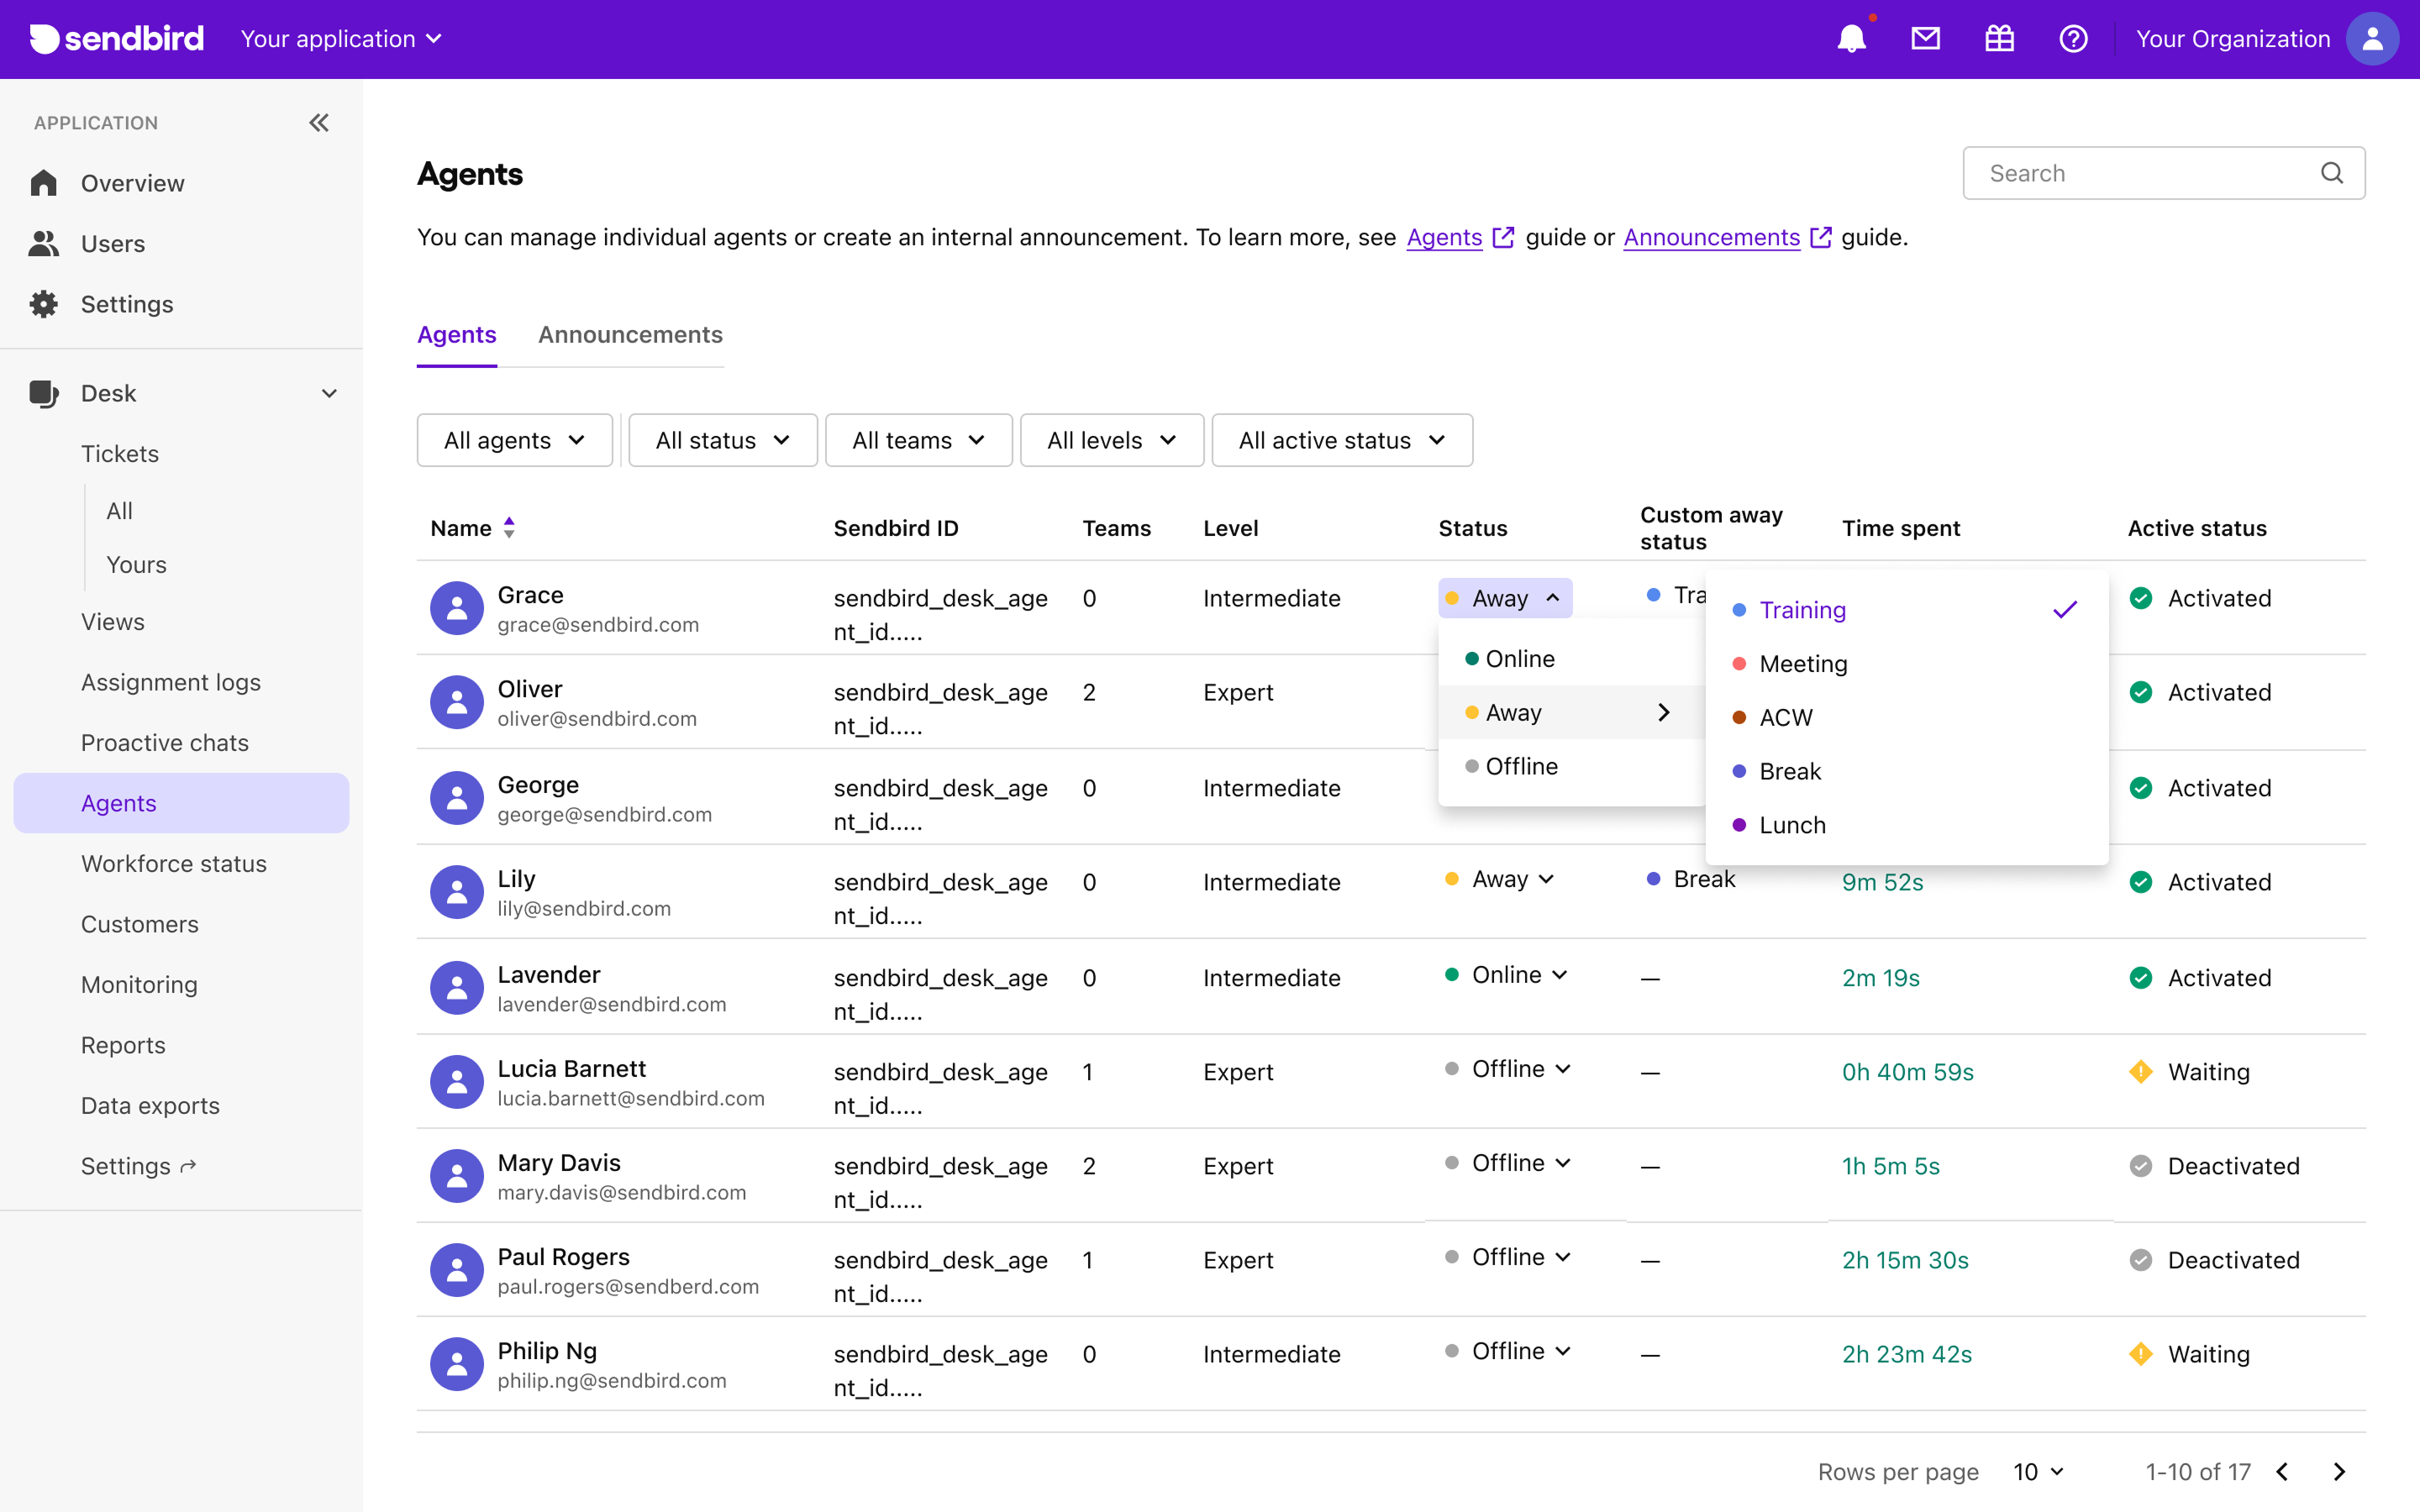Viewport: 2420px width, 1512px height.
Task: Collapse the sidebar with double chevron
Action: tap(319, 122)
